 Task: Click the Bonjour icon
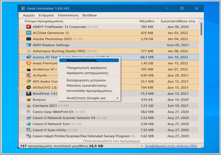29,99
